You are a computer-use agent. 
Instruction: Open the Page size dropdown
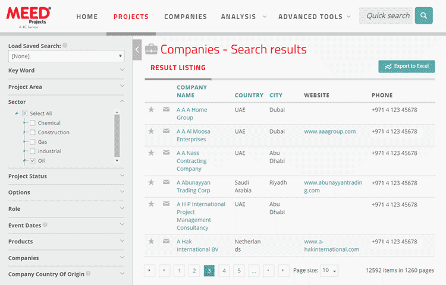click(x=329, y=271)
